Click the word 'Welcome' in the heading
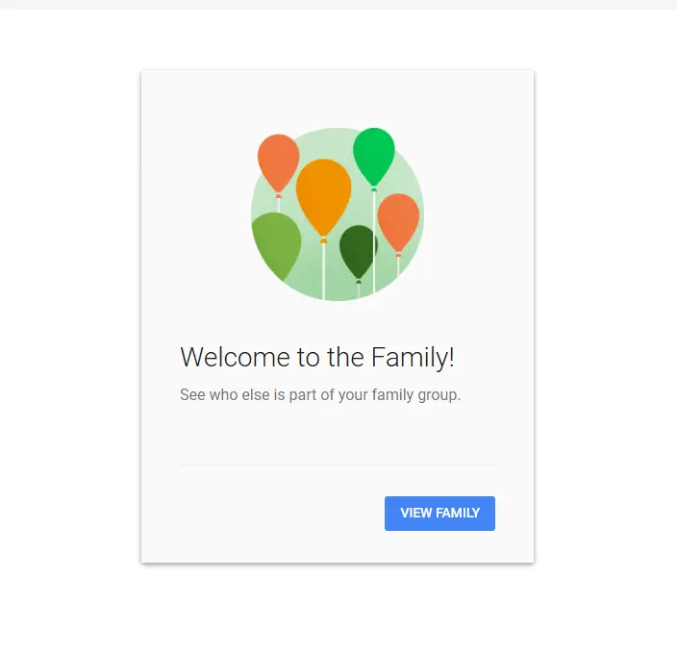677x654 pixels. point(235,358)
